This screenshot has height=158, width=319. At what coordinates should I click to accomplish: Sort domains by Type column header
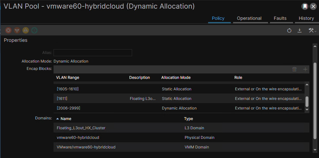(189, 119)
